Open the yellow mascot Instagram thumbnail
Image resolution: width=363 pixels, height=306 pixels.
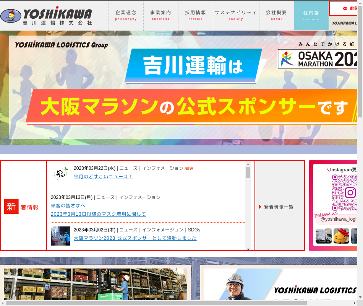click(341, 236)
